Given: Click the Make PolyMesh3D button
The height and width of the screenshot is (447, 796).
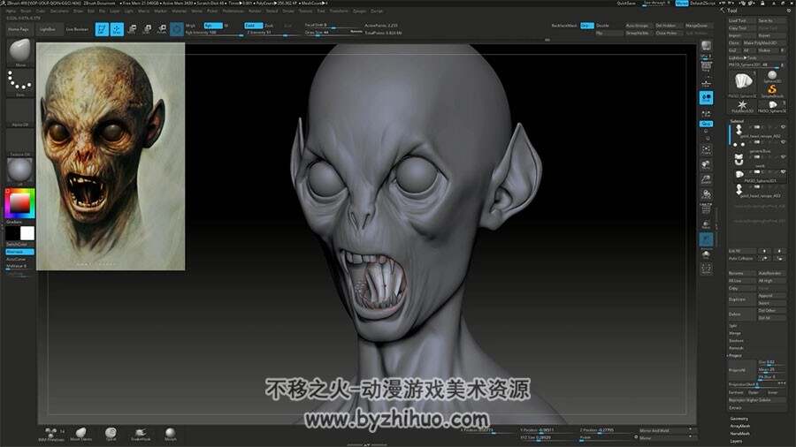Looking at the screenshot, I should pyautogui.click(x=764, y=43).
